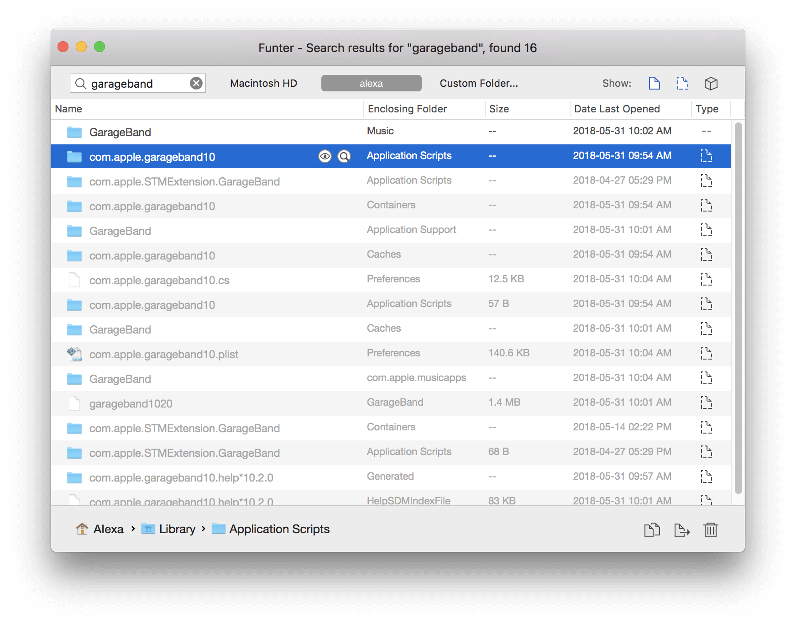
Task: Open Alexa home in path bar
Action: [x=100, y=529]
